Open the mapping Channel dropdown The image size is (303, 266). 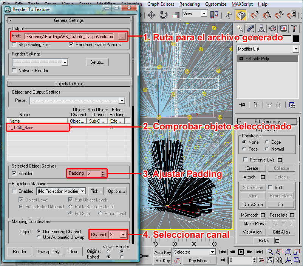click(x=123, y=235)
